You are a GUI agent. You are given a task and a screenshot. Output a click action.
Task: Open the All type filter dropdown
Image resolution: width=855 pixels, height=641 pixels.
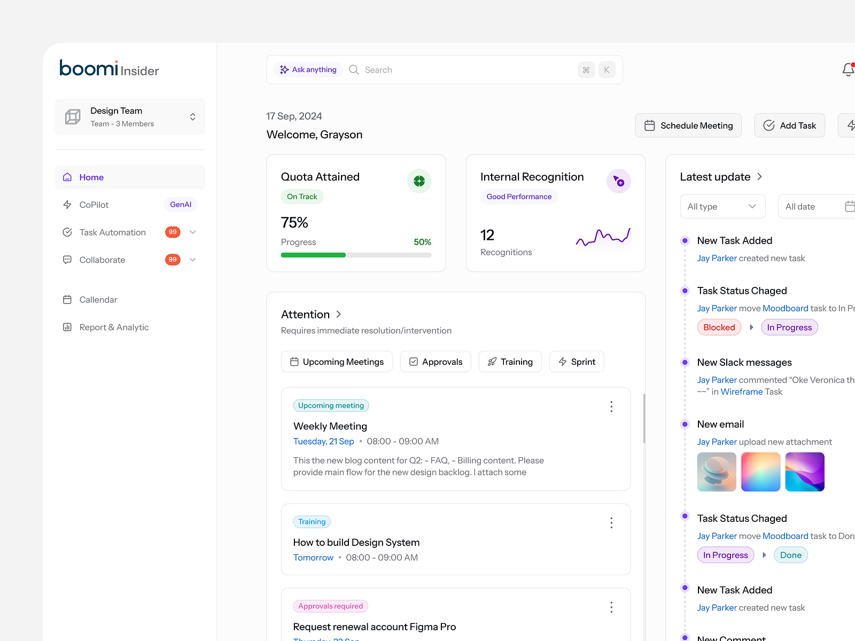[x=722, y=206]
